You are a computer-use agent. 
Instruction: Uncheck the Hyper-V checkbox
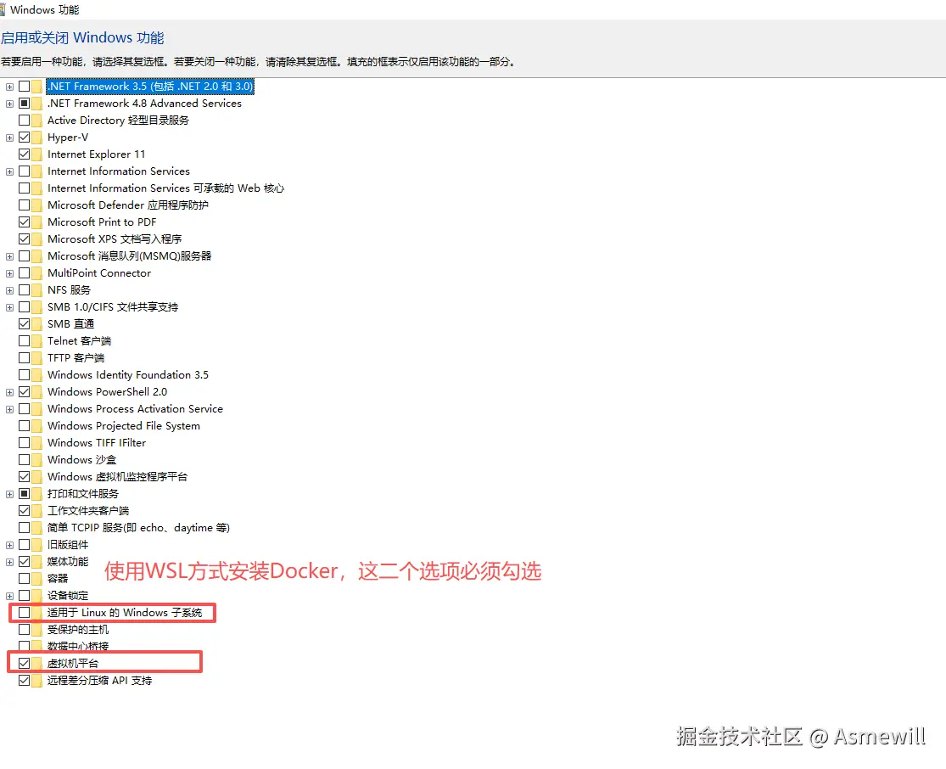(x=24, y=138)
